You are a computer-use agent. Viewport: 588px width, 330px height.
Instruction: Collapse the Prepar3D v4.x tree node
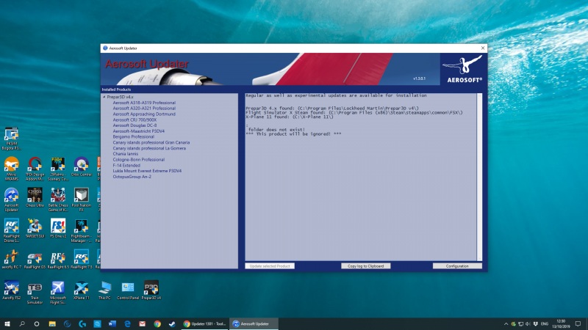(104, 97)
